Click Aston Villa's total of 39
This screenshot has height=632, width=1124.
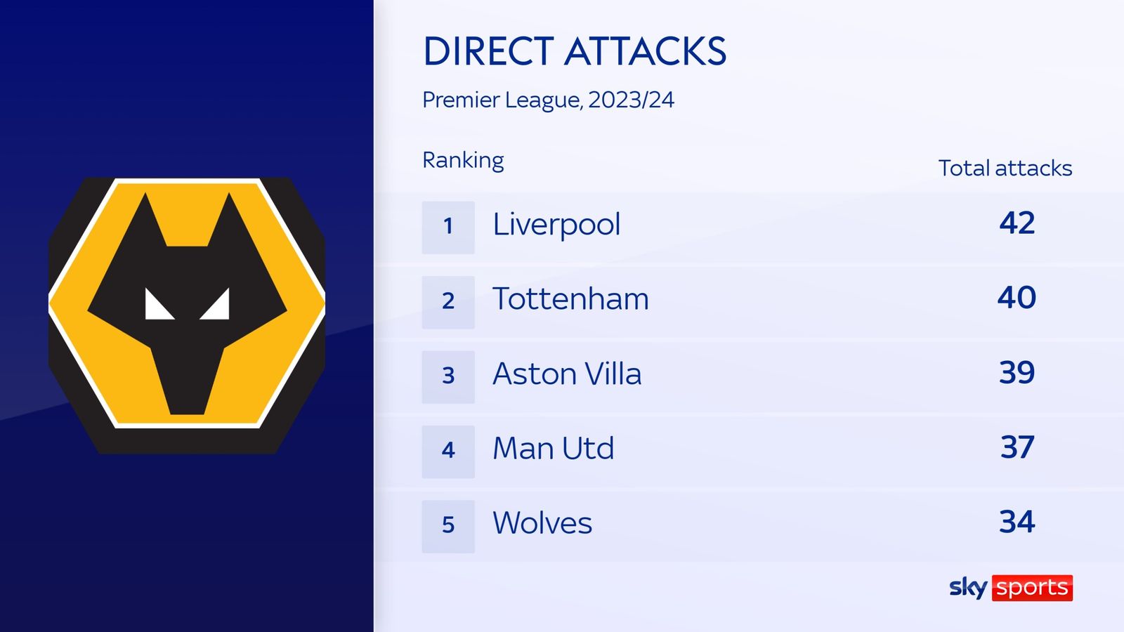(1017, 372)
